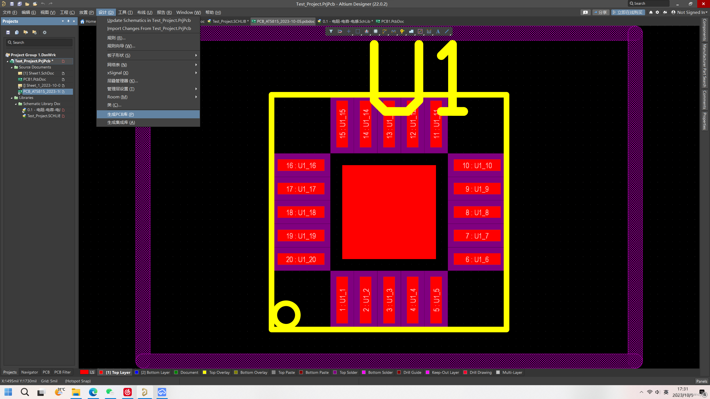
Task: Toggle the LS layer set button
Action: [x=92, y=372]
